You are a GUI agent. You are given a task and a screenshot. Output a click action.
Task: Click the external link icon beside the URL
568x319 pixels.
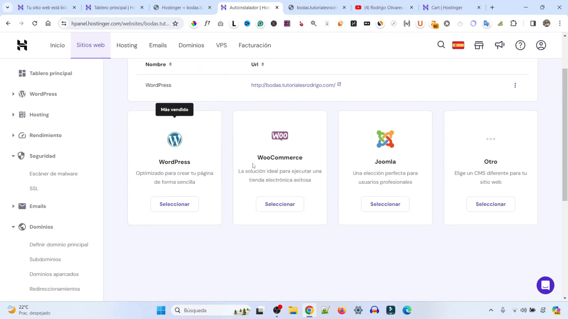point(339,84)
